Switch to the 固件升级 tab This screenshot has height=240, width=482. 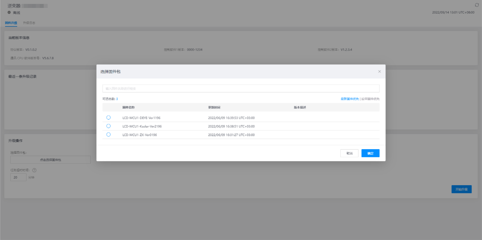click(x=11, y=23)
